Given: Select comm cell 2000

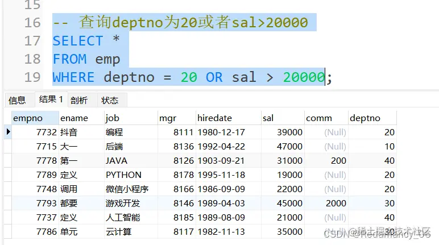Looking at the screenshot, I should pyautogui.click(x=326, y=204).
